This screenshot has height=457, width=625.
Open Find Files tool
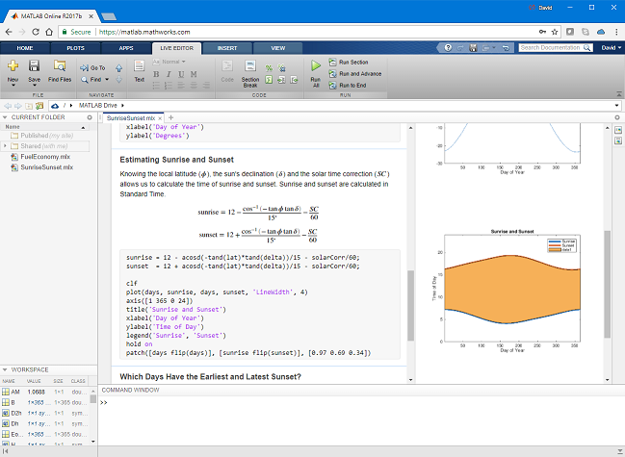pyautogui.click(x=60, y=67)
